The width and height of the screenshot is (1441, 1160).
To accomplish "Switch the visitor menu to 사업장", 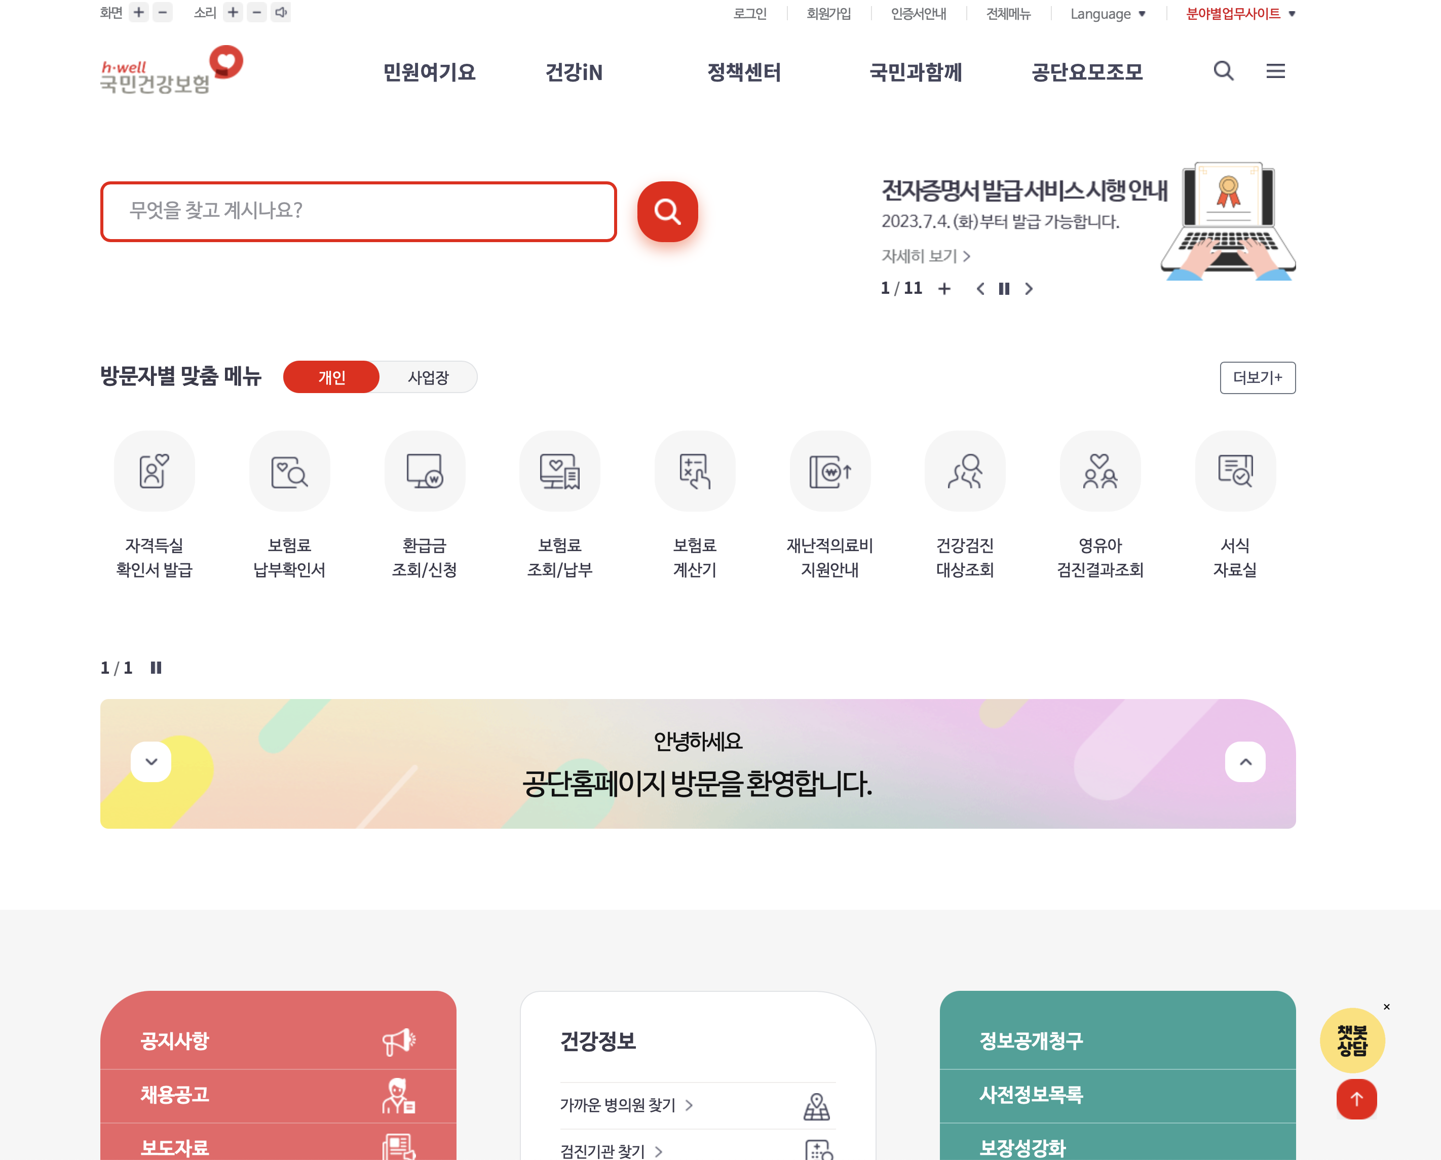I will [429, 377].
